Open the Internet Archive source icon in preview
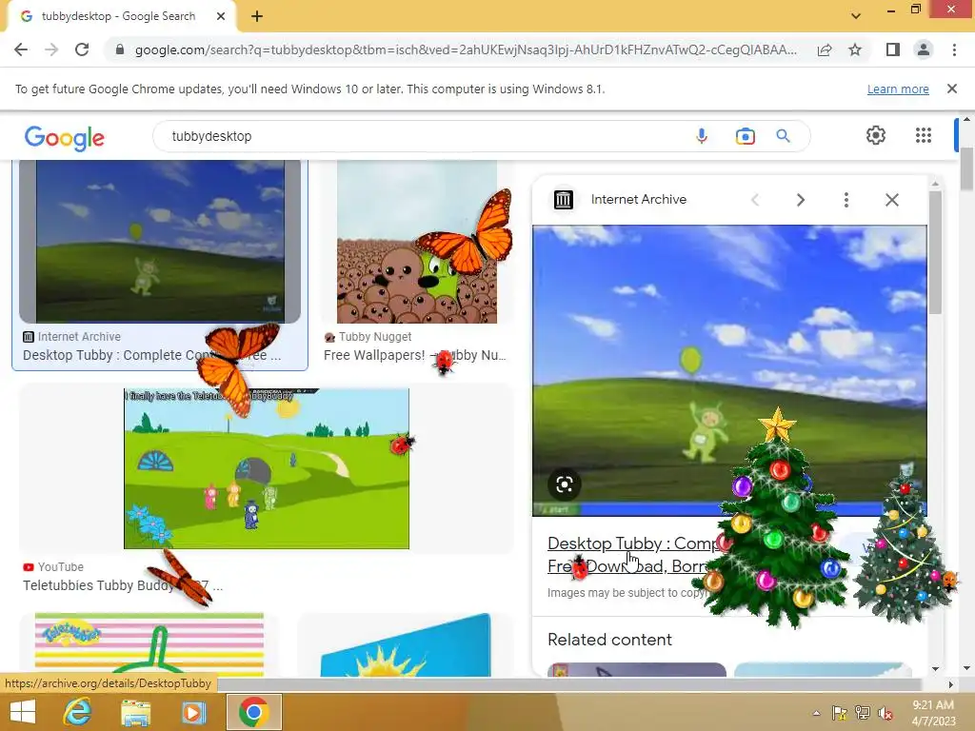975x731 pixels. point(564,200)
